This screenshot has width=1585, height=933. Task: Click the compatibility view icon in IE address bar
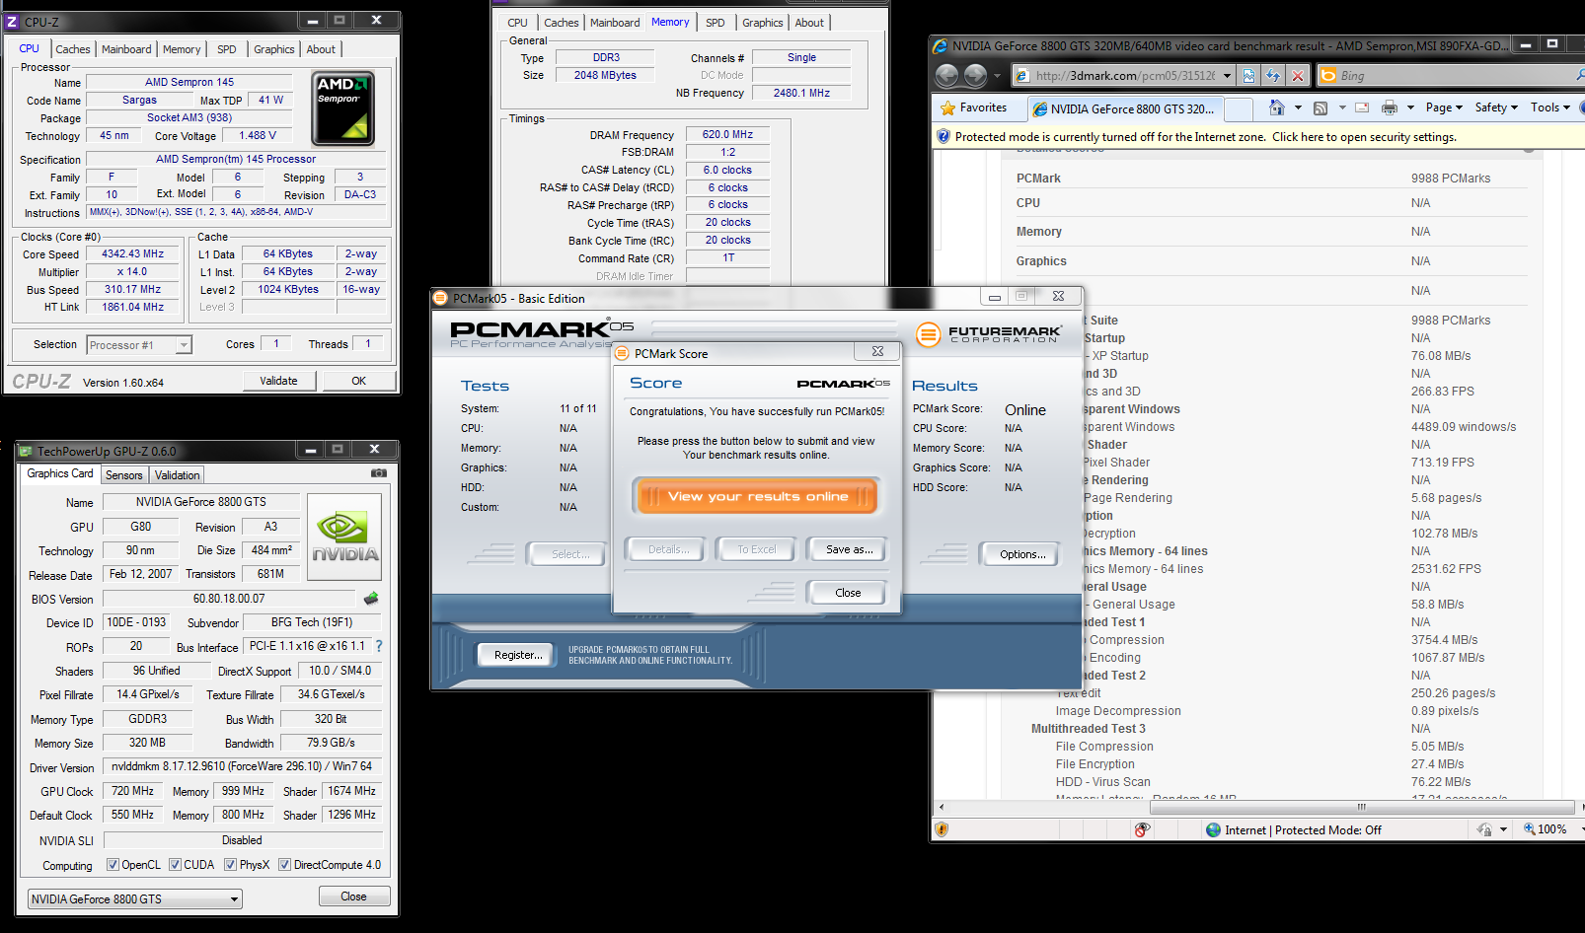coord(1249,76)
